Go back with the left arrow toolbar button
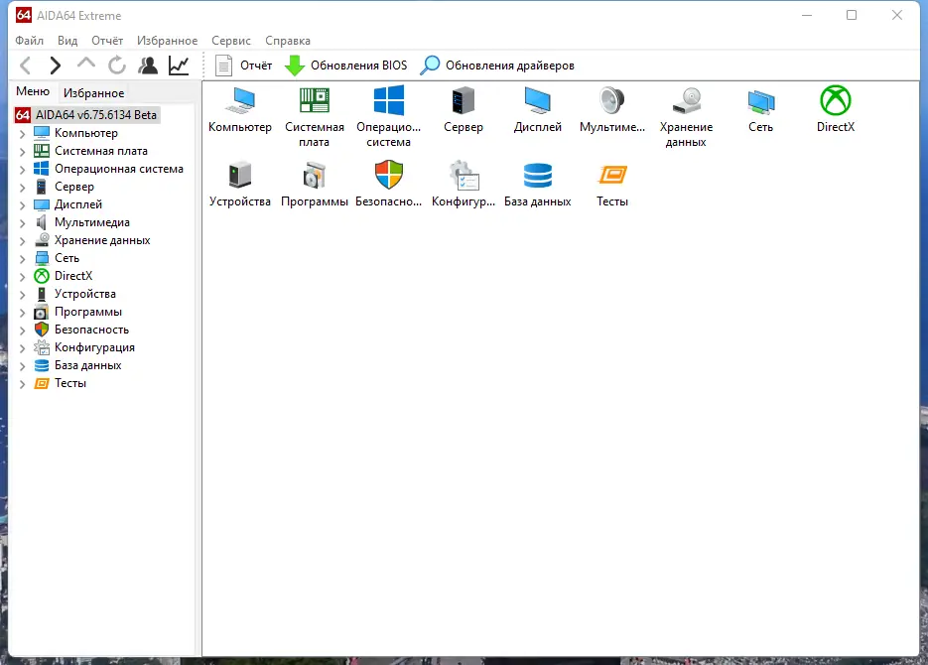Image resolution: width=928 pixels, height=665 pixels. pyautogui.click(x=25, y=66)
